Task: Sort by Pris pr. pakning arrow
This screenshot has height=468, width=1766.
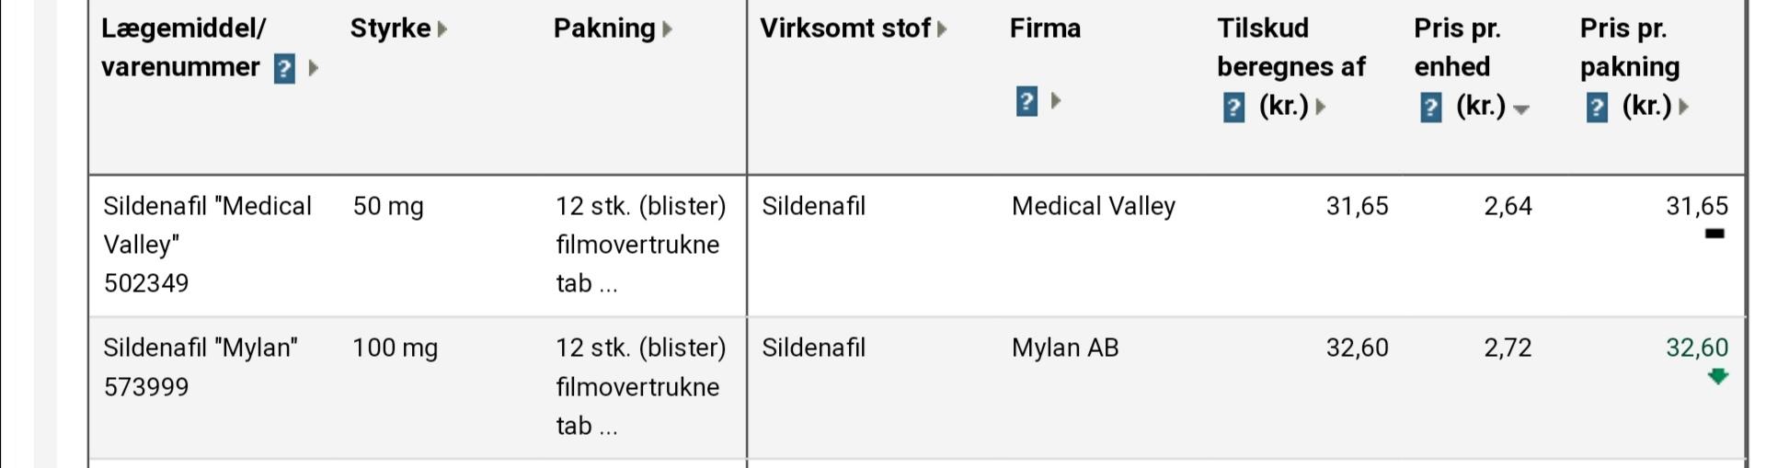Action: pos(1684,107)
